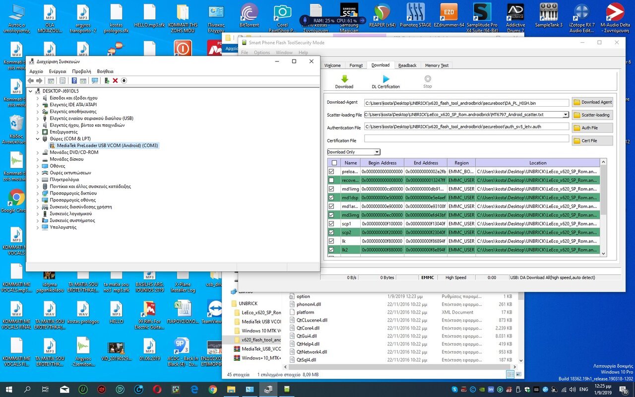Toggle the md1img partition checkbox
Image resolution: width=635 pixels, height=397 pixels.
[x=331, y=189]
